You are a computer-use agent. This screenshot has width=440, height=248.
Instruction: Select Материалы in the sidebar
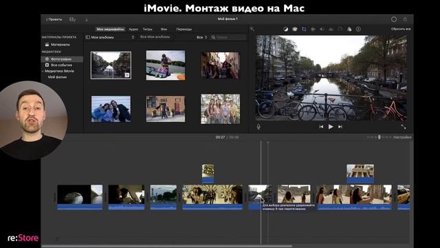pos(60,44)
